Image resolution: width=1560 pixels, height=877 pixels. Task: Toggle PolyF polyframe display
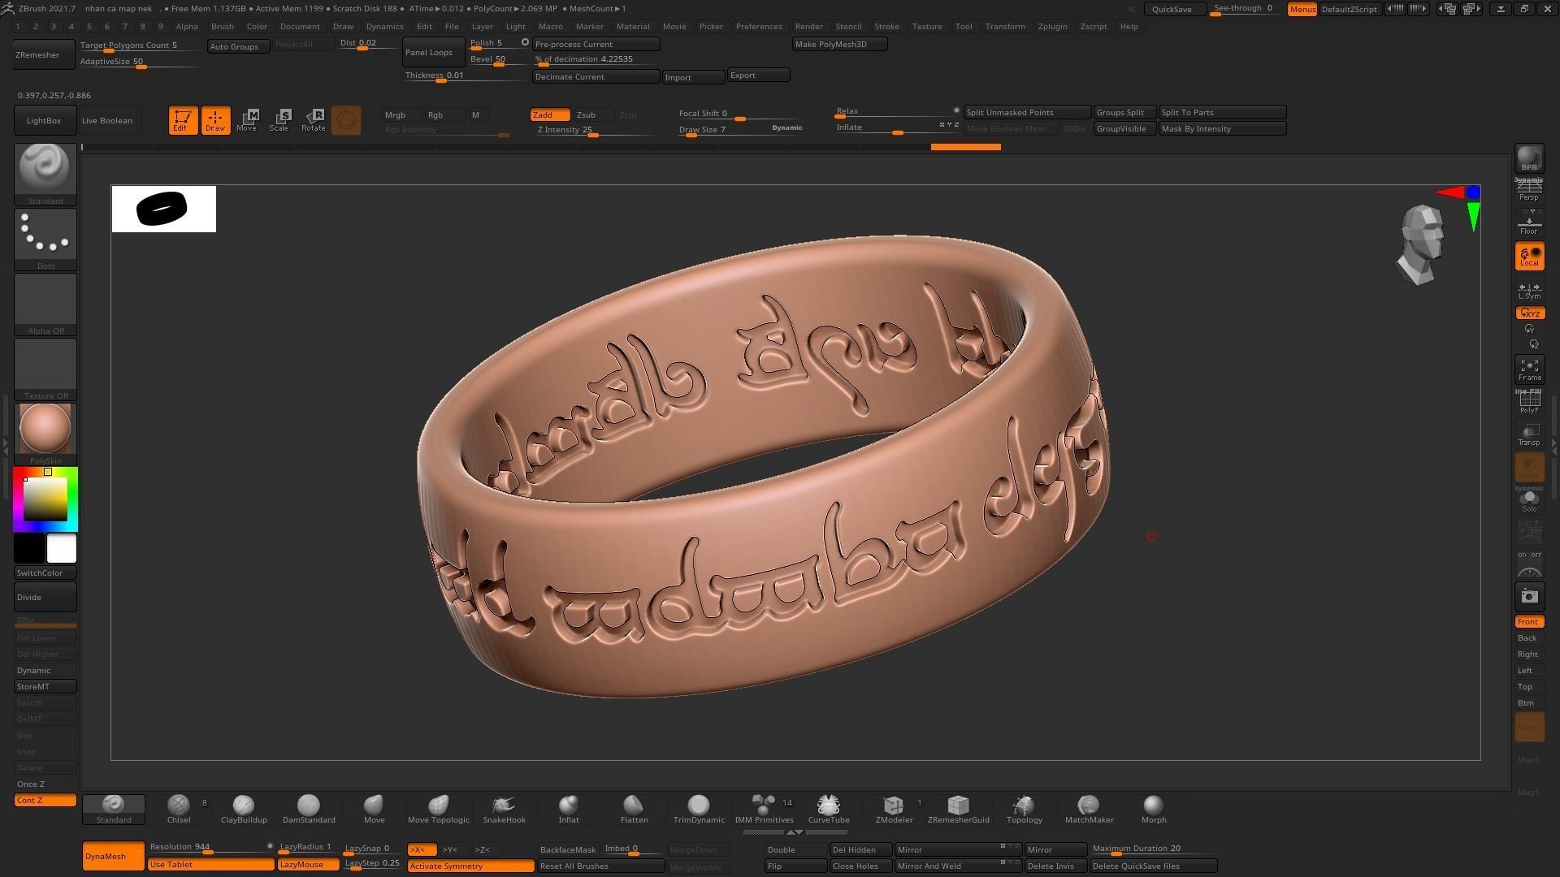[x=1529, y=402]
